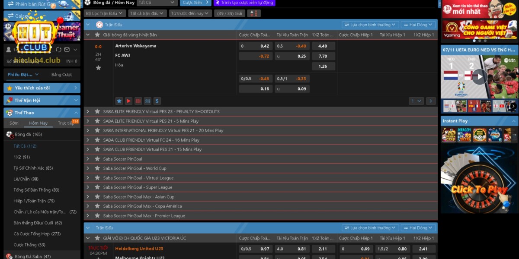Click the red sort arrows icon

[x=254, y=13]
